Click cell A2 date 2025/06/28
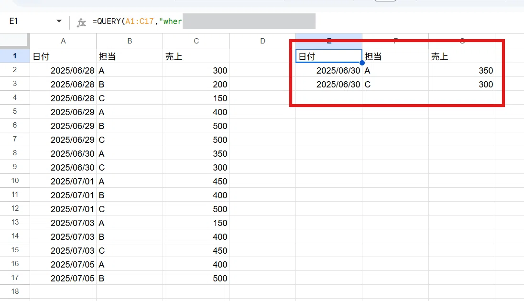 [63, 71]
